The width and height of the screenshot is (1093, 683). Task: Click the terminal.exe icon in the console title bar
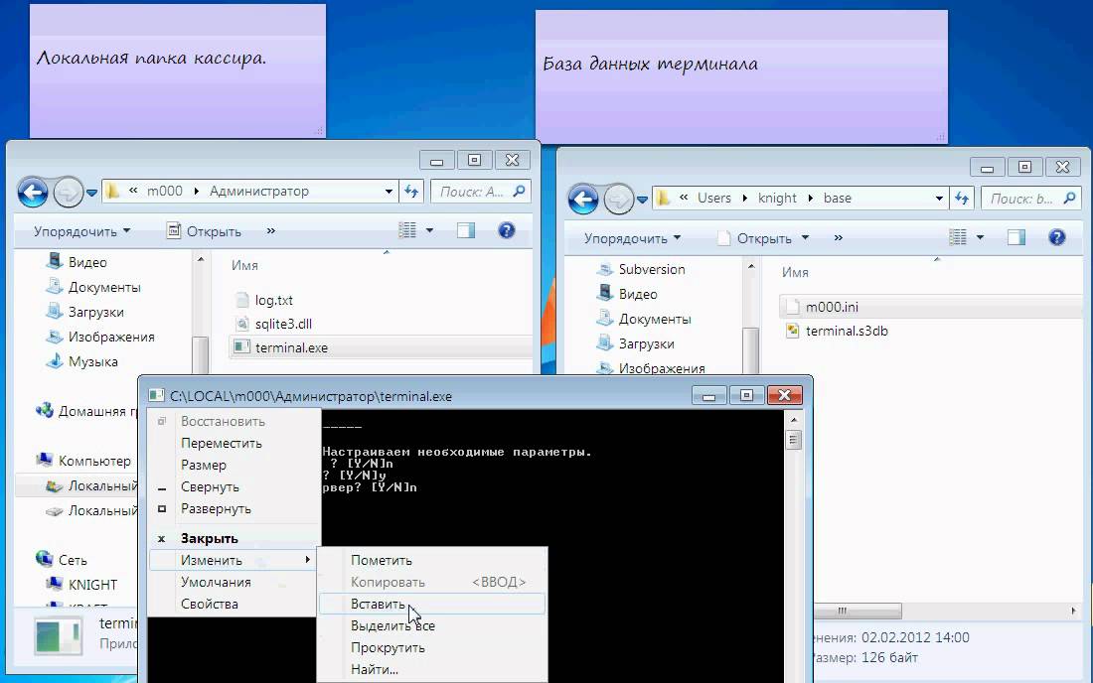click(157, 395)
